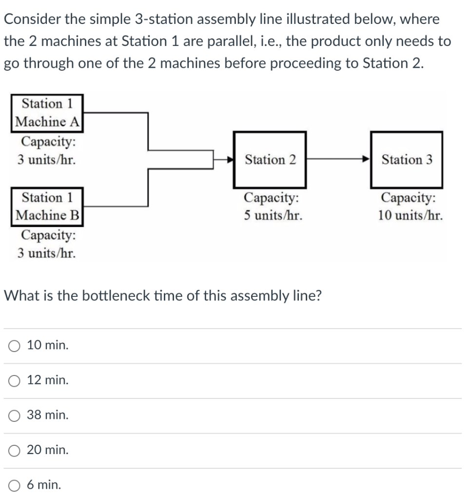Click the Station 1 Machine A box
Screen dimensions: 471x500
pyautogui.click(x=47, y=112)
